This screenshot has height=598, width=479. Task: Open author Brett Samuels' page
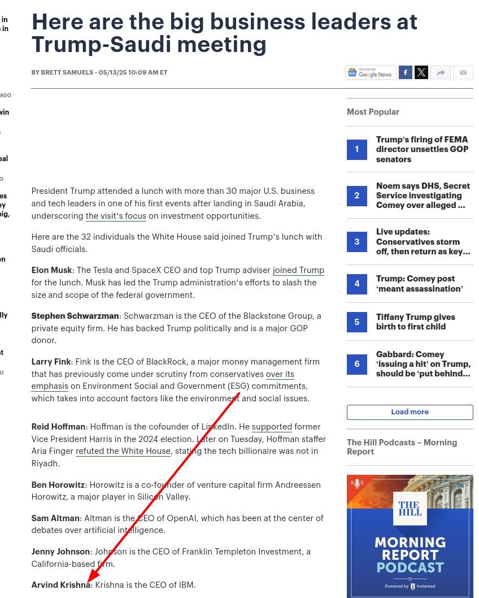pyautogui.click(x=67, y=72)
